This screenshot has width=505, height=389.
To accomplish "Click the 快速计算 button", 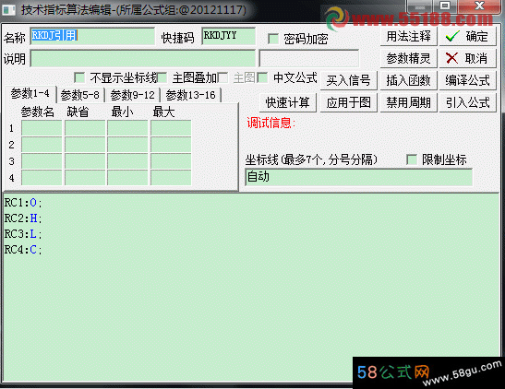I will coord(288,103).
